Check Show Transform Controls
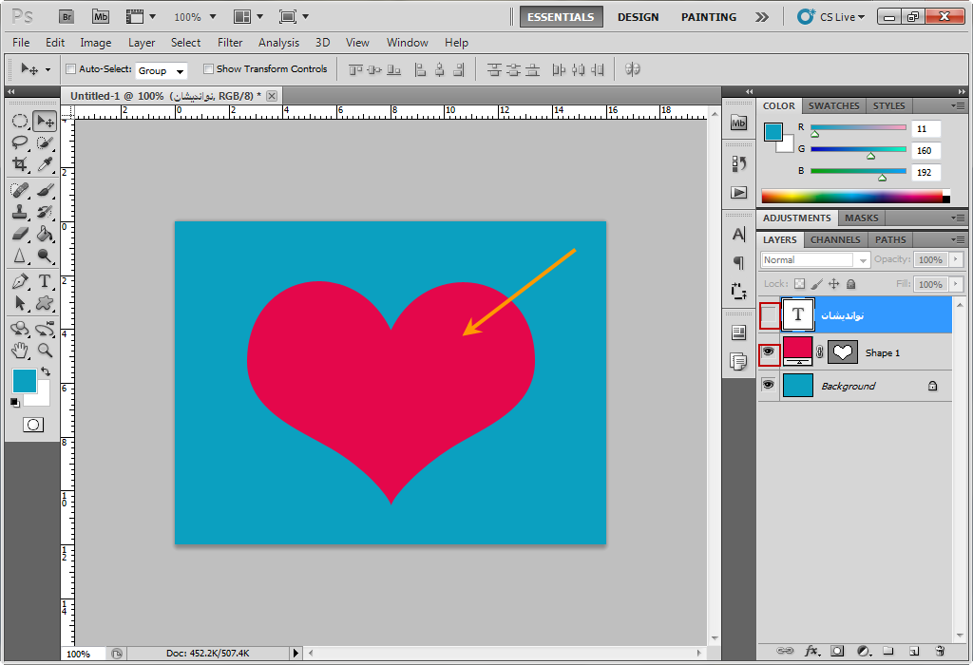Viewport: 973px width, 665px height. 208,69
